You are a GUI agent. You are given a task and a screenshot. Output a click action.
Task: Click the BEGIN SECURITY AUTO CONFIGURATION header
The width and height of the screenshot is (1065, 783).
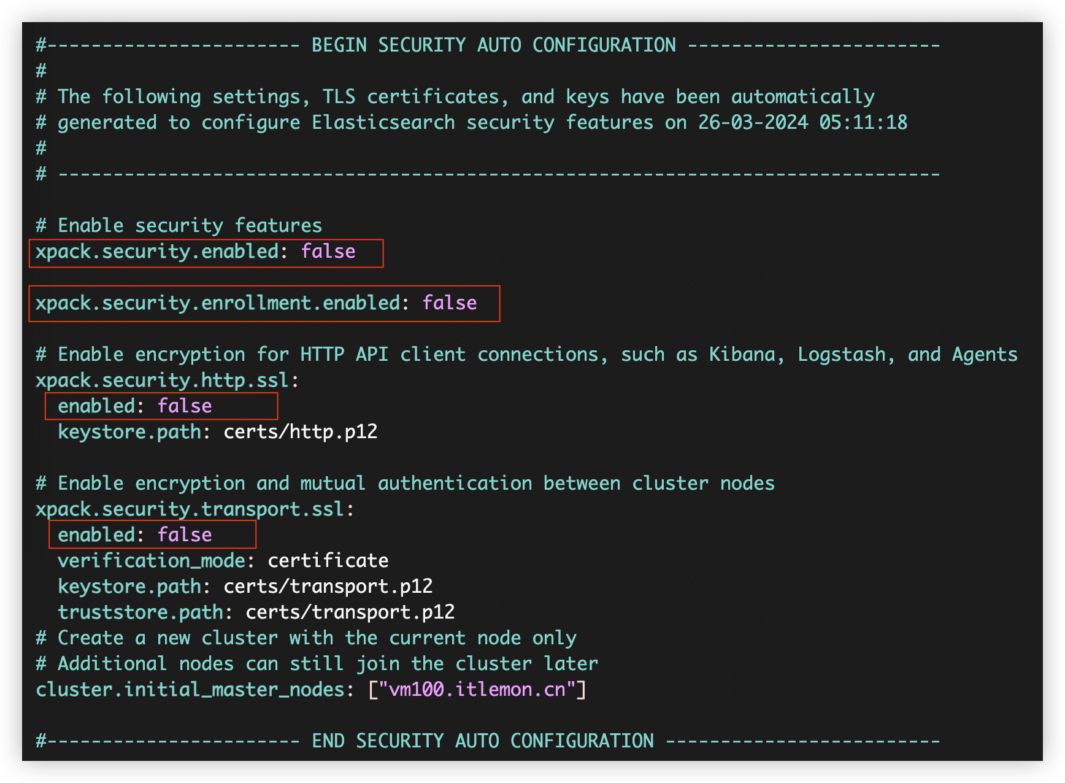coord(494,45)
